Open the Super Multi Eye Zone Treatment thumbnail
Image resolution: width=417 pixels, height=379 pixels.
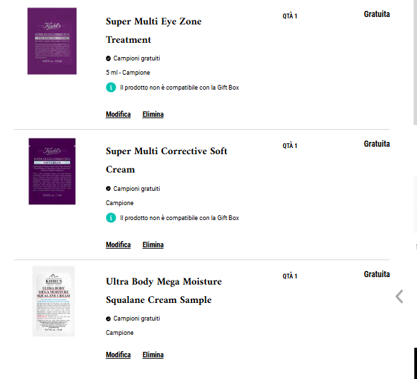coord(52,41)
